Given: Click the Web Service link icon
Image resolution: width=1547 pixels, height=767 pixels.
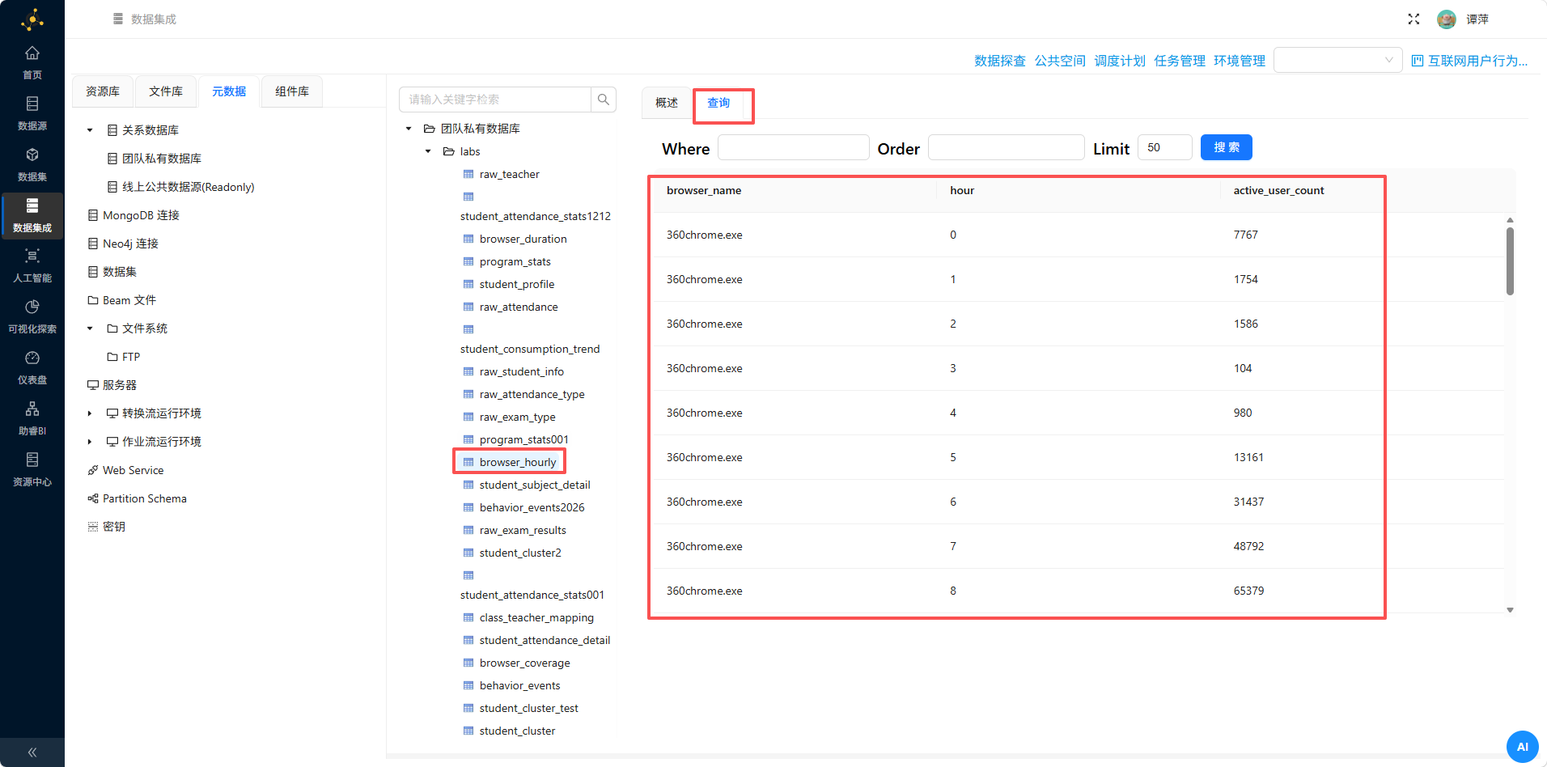Looking at the screenshot, I should [93, 470].
